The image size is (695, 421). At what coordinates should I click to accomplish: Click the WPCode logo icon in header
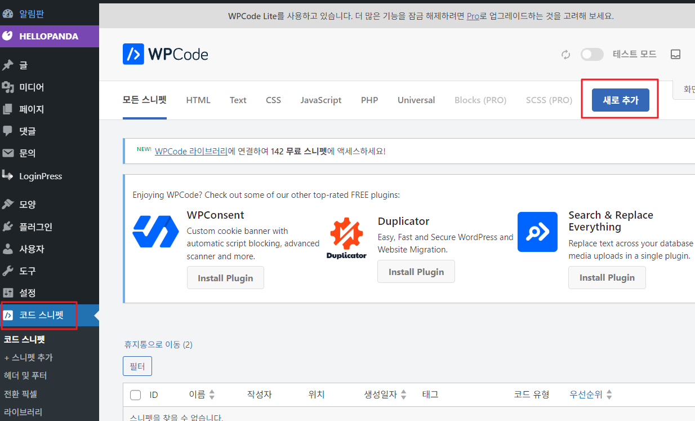pos(133,54)
